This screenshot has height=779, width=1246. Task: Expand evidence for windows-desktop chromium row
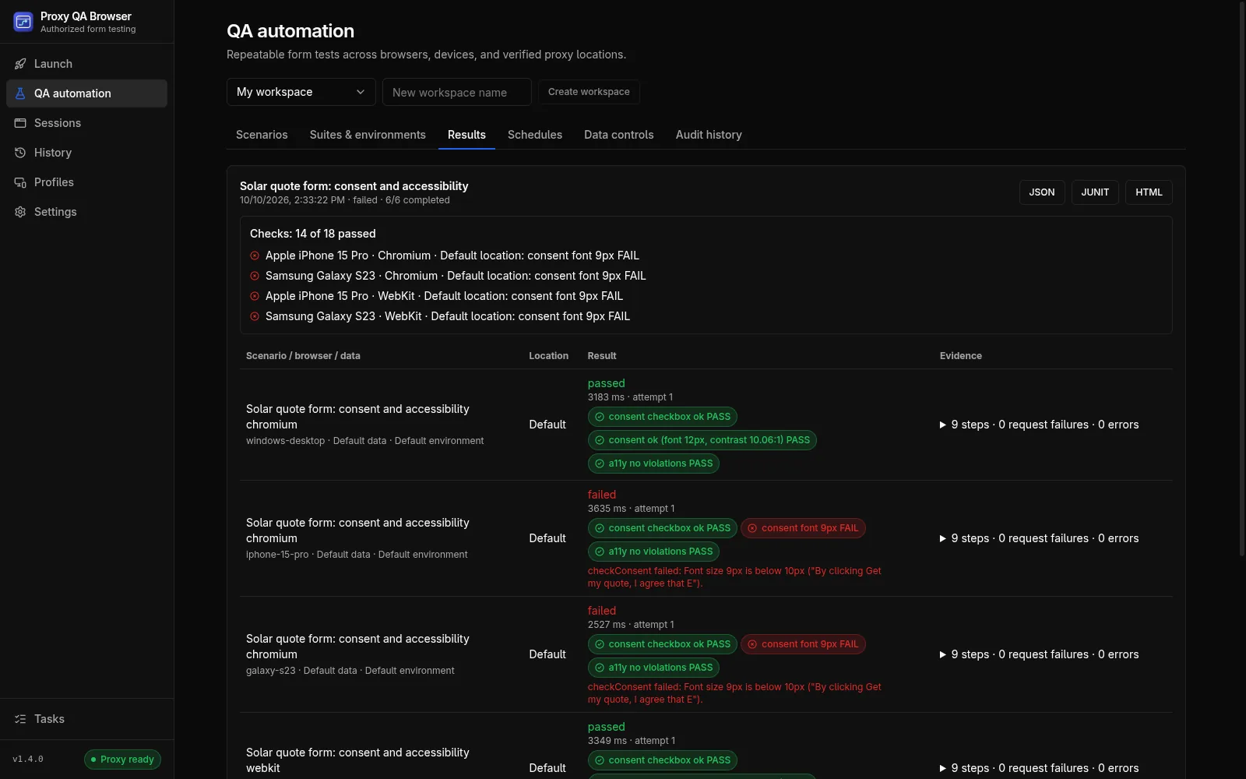point(1039,425)
